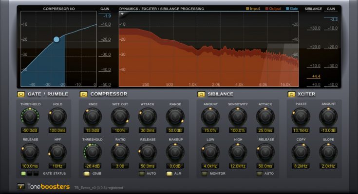Enable the Sibilance MONITOR switch

pyautogui.click(x=204, y=173)
